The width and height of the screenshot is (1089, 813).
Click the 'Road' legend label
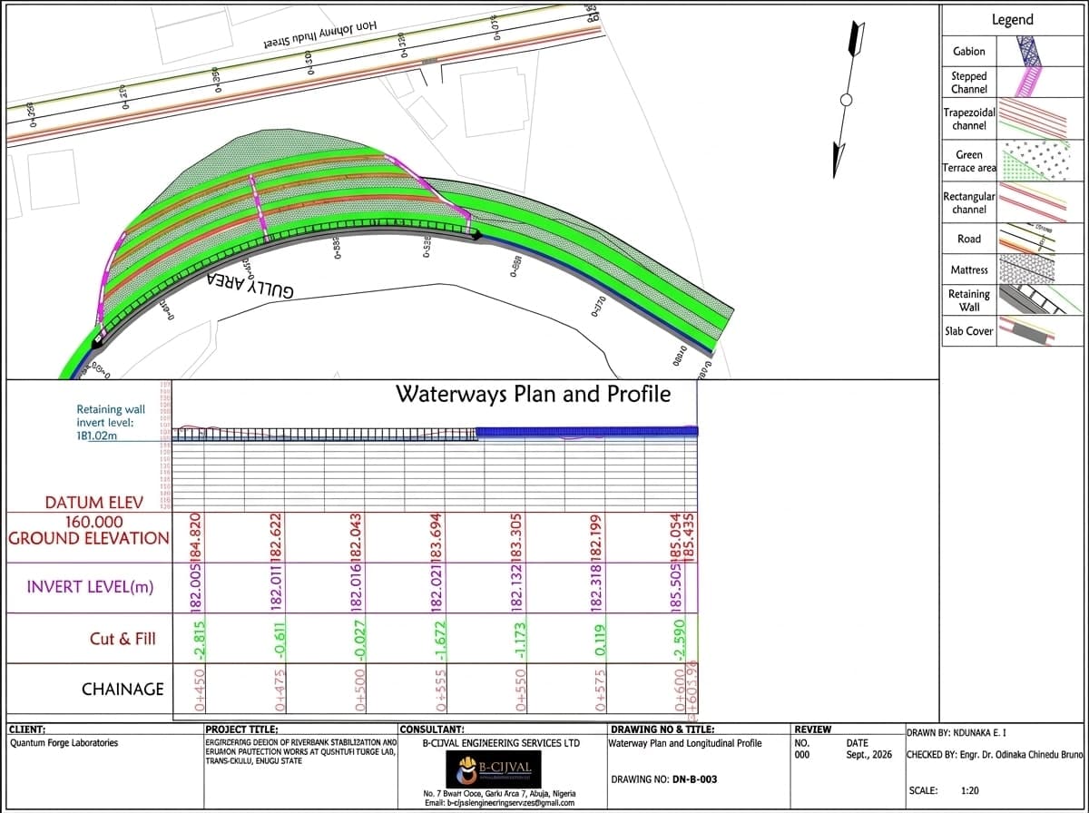pos(969,239)
